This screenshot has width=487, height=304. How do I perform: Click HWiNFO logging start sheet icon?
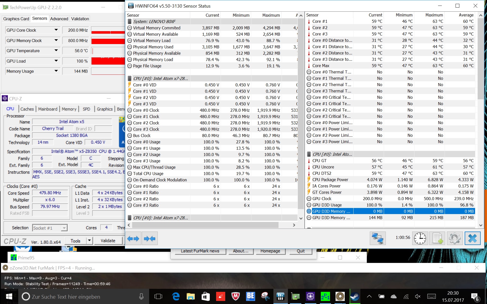pos(437,238)
